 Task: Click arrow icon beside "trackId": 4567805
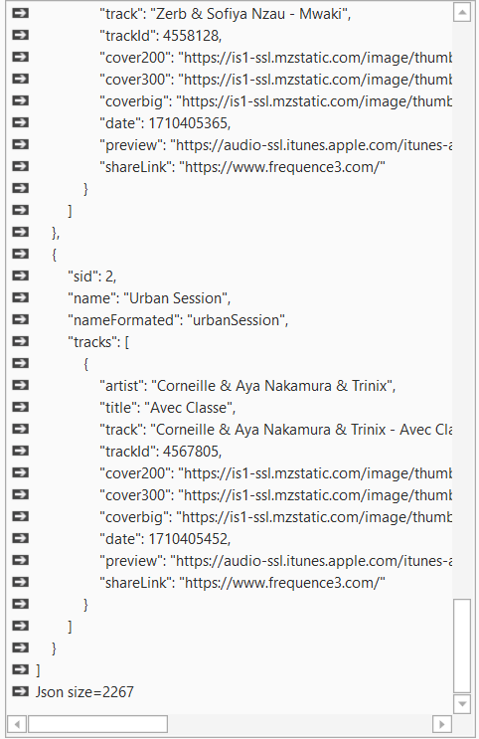20,451
